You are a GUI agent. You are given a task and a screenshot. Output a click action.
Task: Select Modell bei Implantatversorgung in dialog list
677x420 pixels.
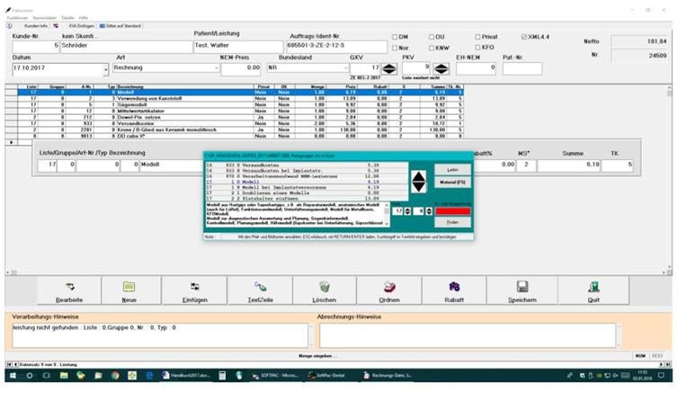pyautogui.click(x=306, y=188)
